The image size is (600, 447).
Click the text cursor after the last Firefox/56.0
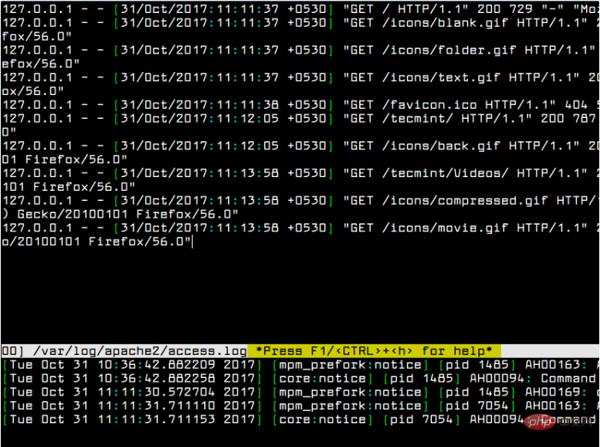(x=193, y=242)
